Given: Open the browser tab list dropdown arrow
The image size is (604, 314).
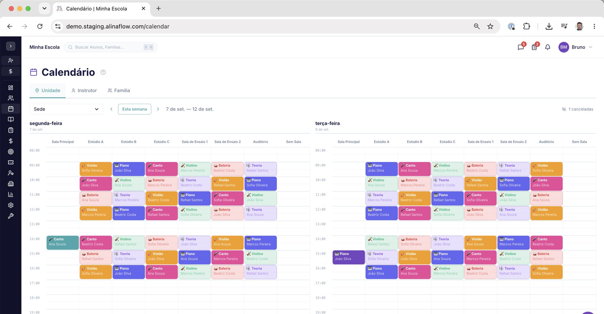Looking at the screenshot, I should pyautogui.click(x=44, y=8).
